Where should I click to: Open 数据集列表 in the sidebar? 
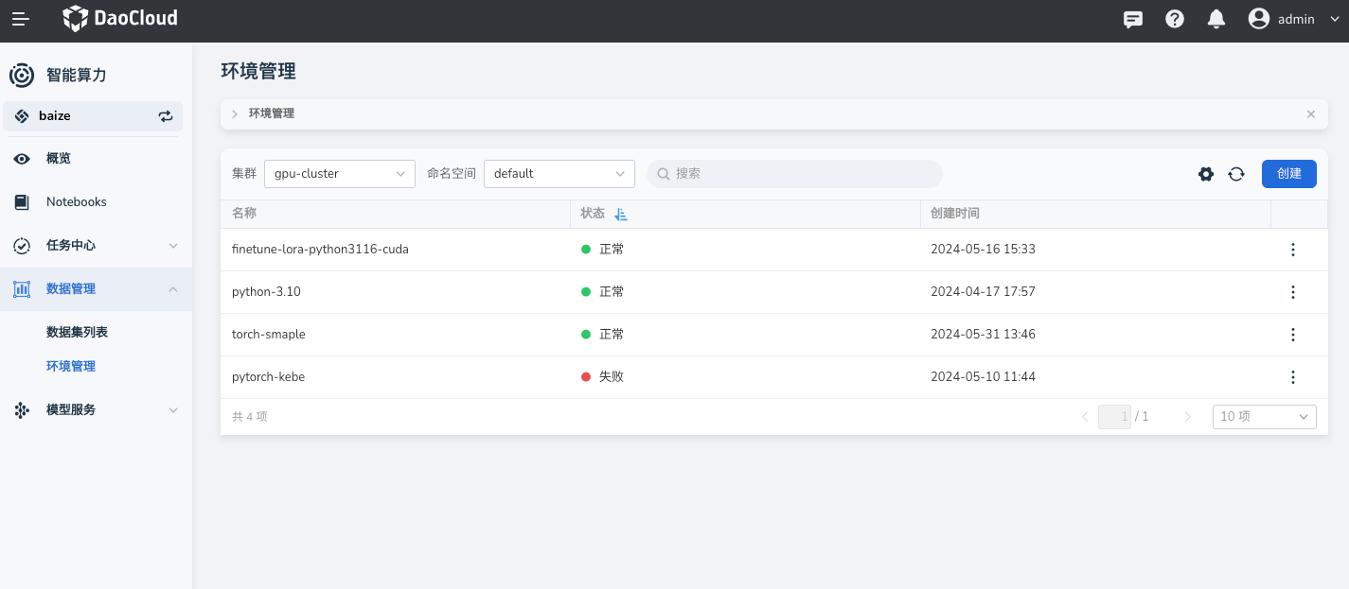77,333
